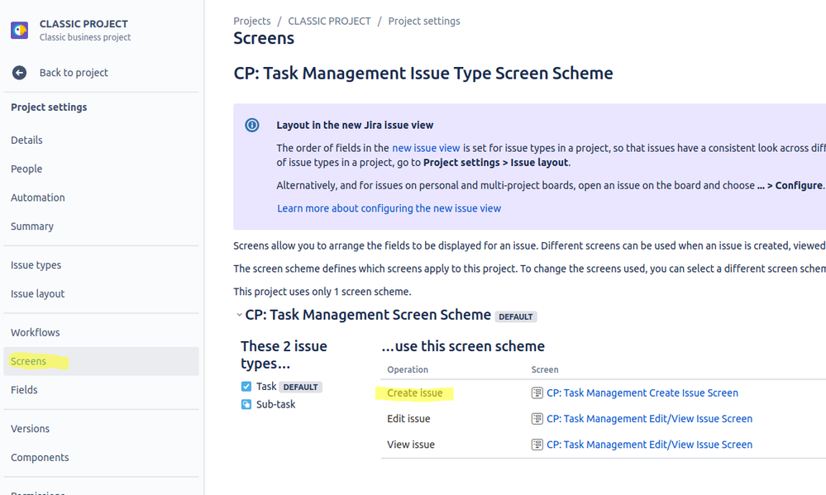
Task: Click the Operation column header
Action: (407, 369)
